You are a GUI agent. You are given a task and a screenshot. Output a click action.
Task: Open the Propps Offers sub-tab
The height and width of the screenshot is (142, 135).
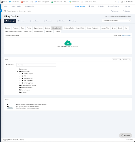pyautogui.click(x=39, y=31)
